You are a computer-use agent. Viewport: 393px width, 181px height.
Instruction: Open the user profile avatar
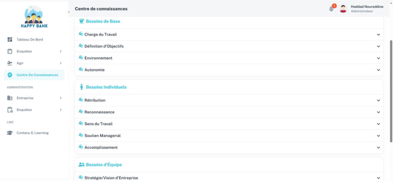coord(343,8)
